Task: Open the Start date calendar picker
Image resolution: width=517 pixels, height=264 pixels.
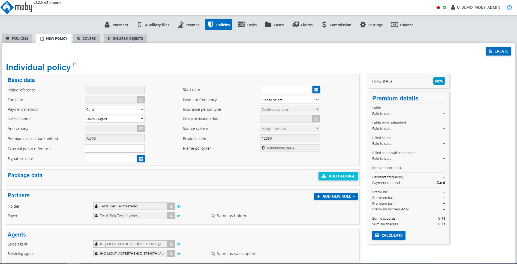Action: [316, 90]
